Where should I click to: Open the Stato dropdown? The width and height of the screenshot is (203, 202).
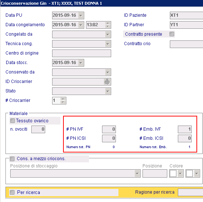[x=108, y=91]
